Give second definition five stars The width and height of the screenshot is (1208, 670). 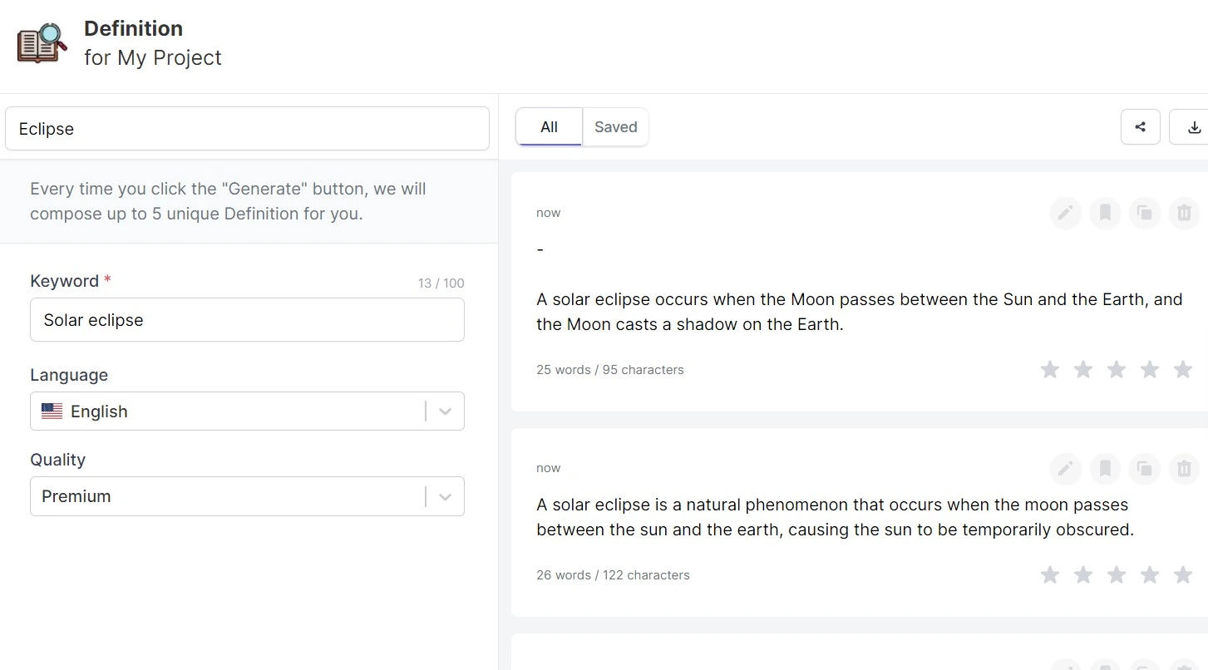[1183, 574]
